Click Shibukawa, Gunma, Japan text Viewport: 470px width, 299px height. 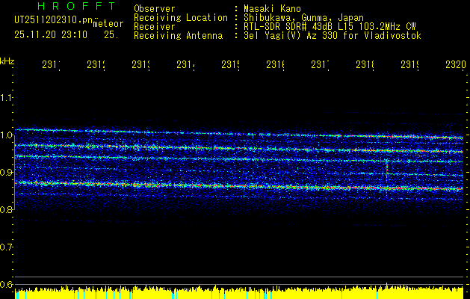pos(303,18)
